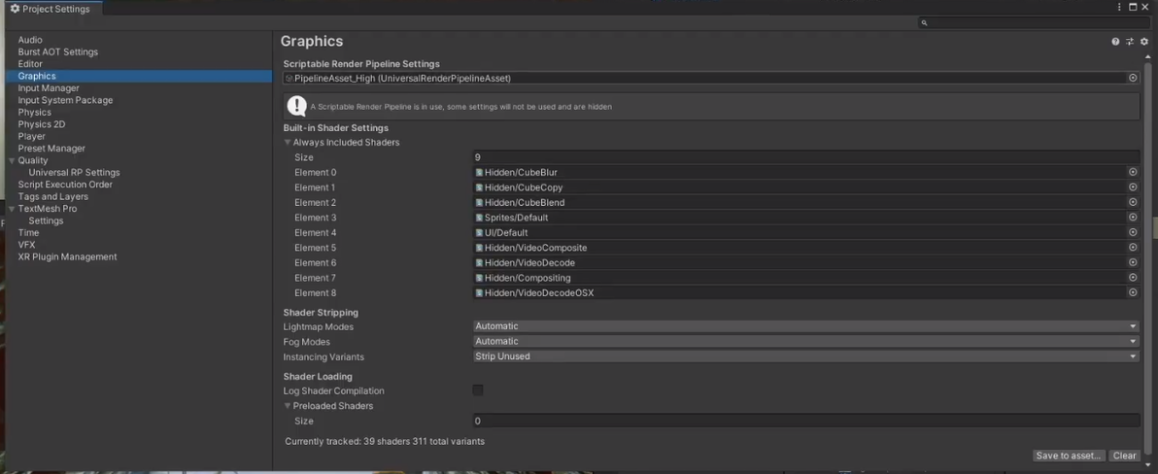
Task: Open the Graphics settings gear menu
Action: [1144, 42]
